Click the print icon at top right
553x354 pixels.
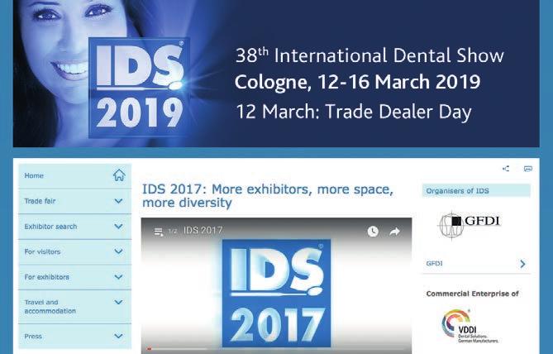click(x=528, y=169)
